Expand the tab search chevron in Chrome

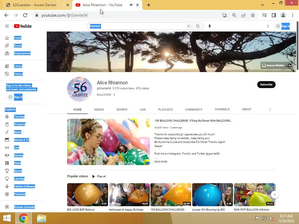coord(263,5)
